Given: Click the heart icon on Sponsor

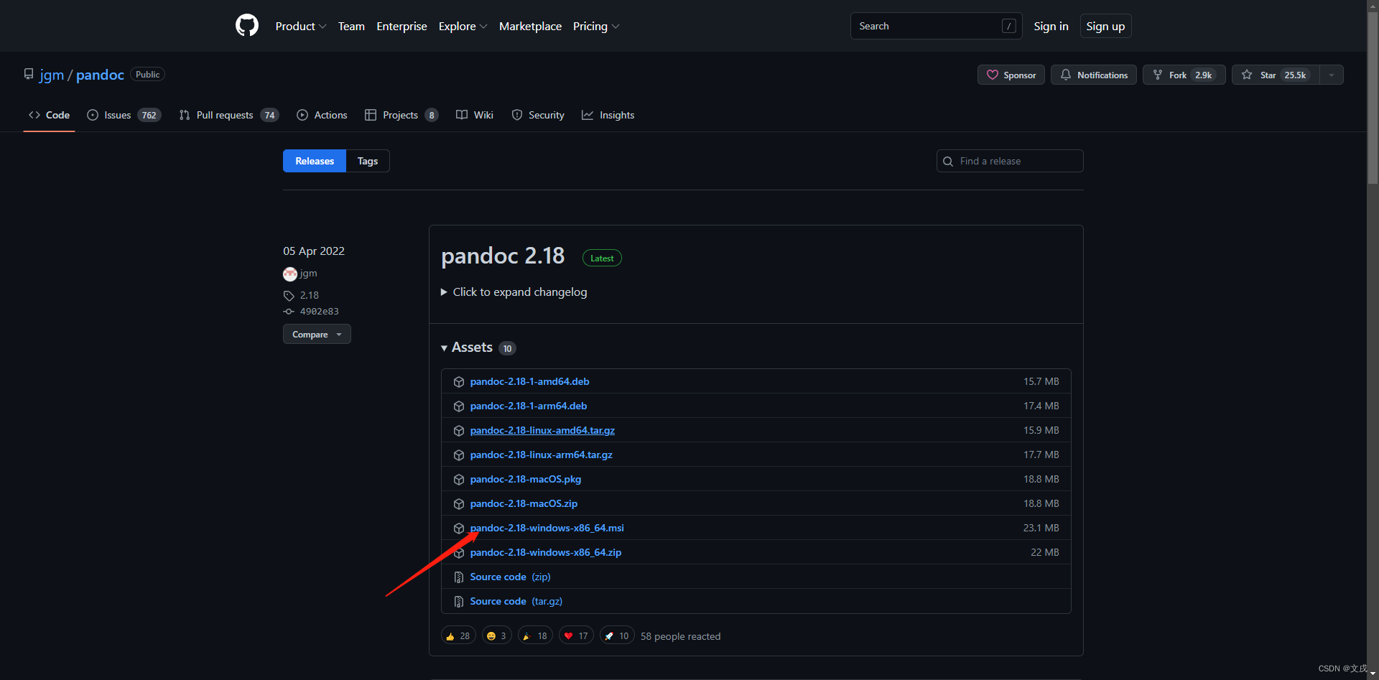Looking at the screenshot, I should (x=993, y=75).
